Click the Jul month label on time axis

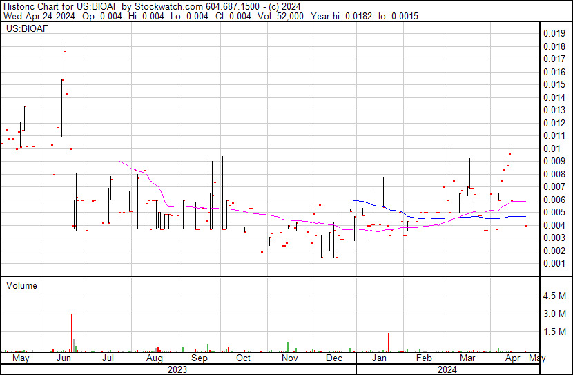pos(108,358)
